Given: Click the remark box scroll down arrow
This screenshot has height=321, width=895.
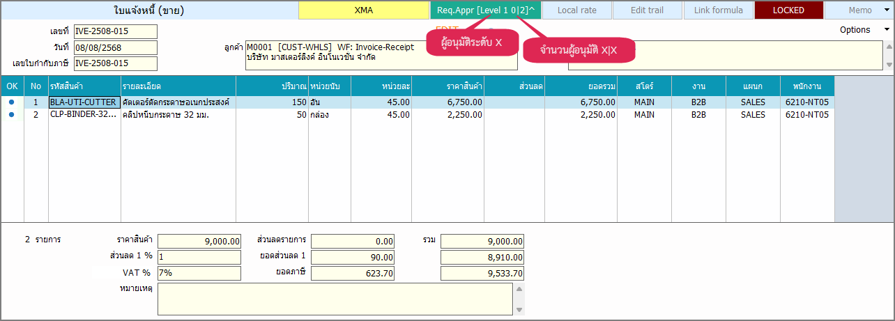Looking at the screenshot, I should (518, 309).
